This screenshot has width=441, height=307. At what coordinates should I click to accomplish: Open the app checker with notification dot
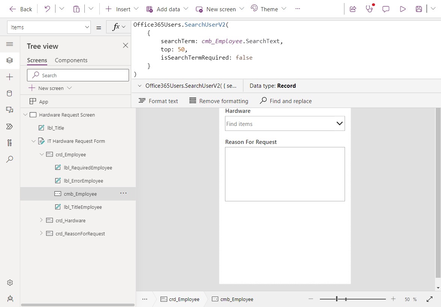tap(369, 9)
